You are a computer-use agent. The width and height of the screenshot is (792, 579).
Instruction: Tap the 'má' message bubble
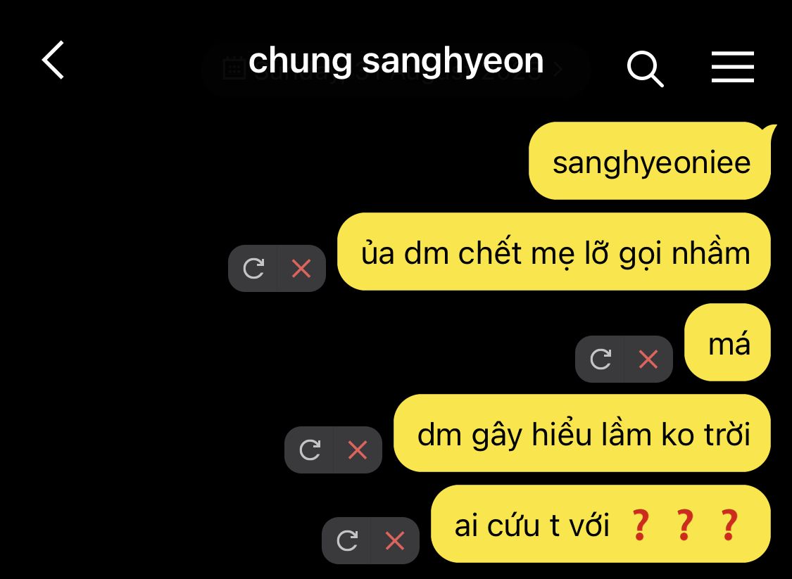727,343
